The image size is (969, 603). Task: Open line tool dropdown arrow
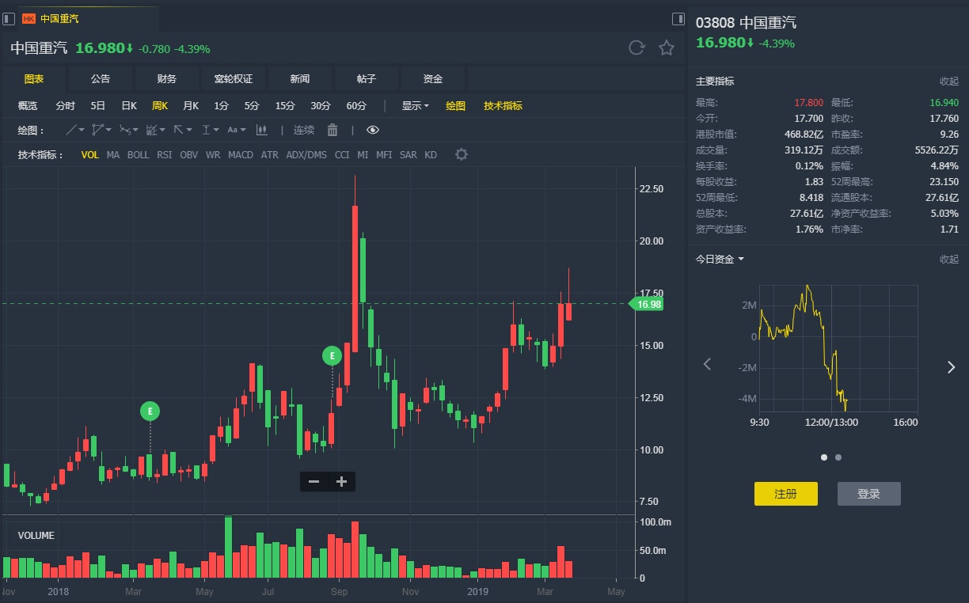coord(82,131)
